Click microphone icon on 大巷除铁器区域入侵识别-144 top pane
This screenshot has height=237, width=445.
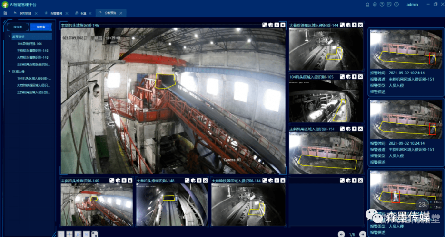(355, 25)
